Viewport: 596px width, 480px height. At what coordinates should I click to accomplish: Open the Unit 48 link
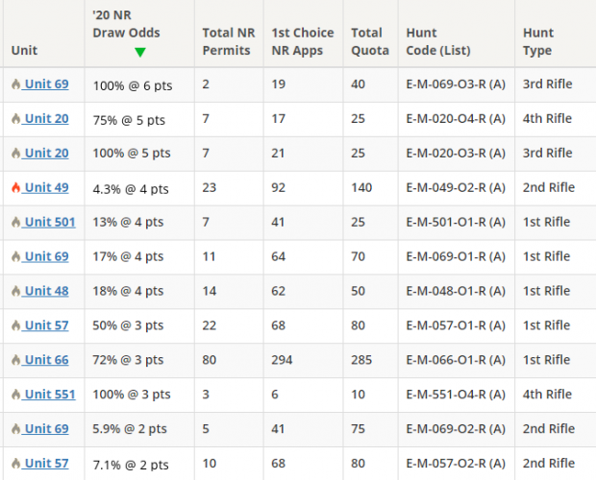point(46,291)
